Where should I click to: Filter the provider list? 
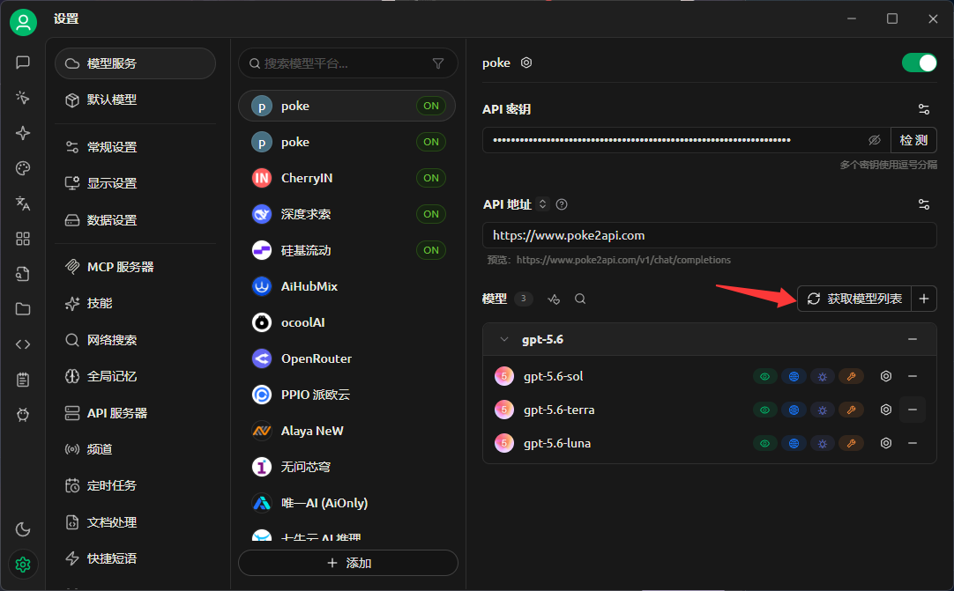point(438,63)
